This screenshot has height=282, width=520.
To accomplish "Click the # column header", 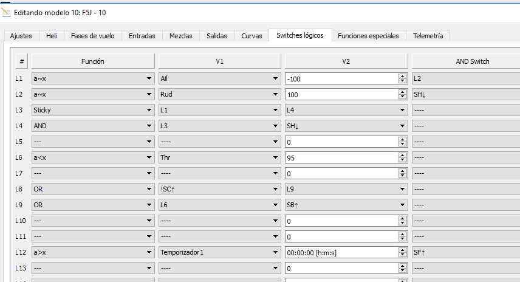I will coord(22,61).
